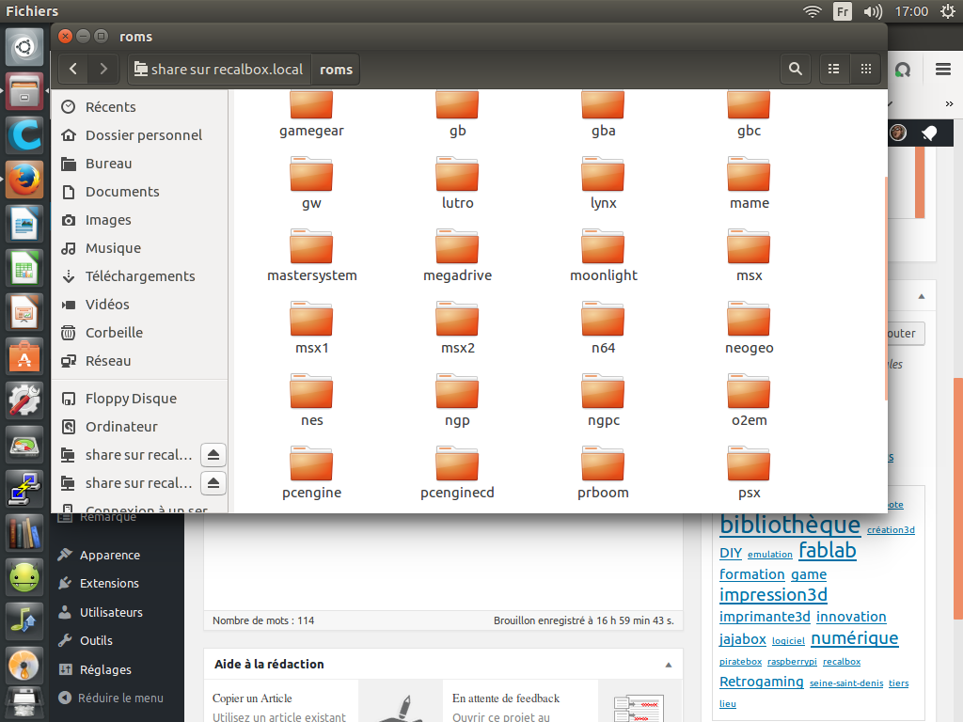Open the Extensions menu in WordPress sidebar
This screenshot has width=963, height=722.
coord(109,584)
